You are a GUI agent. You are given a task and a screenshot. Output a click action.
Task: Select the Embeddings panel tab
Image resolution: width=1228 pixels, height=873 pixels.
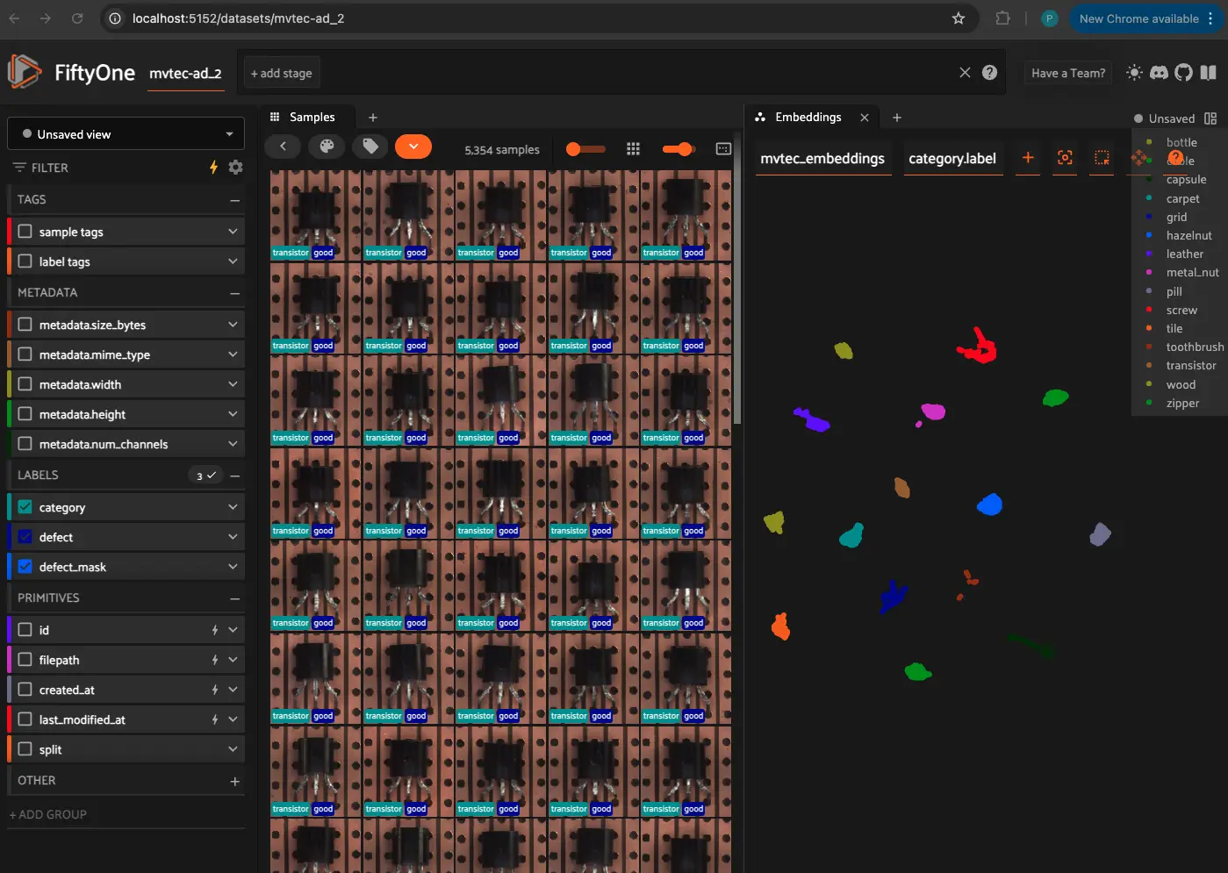pyautogui.click(x=808, y=118)
